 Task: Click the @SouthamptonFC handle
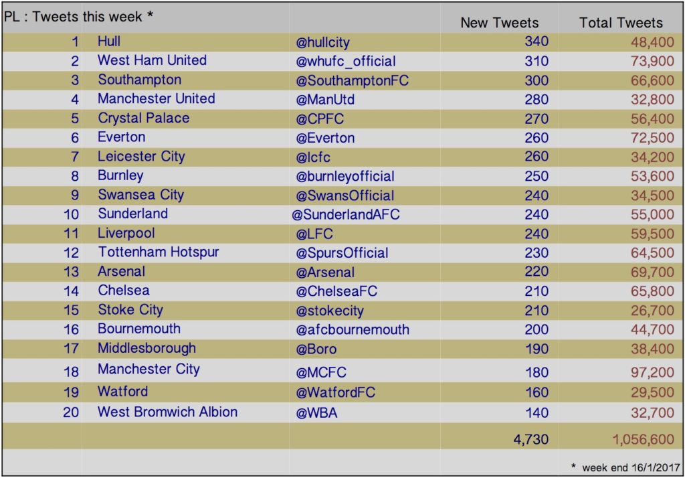tap(352, 80)
